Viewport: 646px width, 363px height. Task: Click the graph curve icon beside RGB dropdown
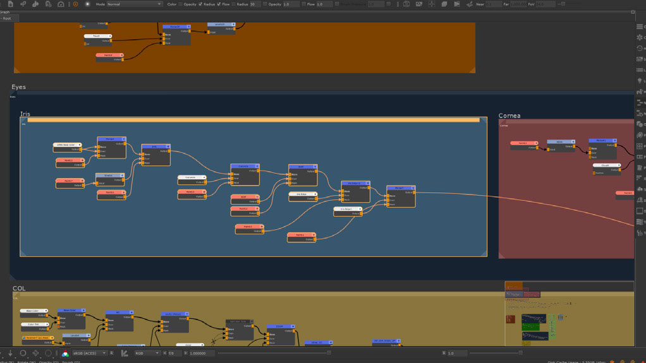125,353
